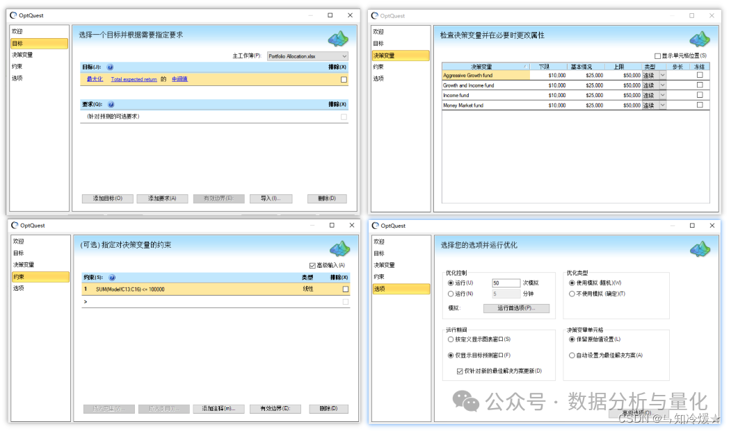Toggle 高级输入(A) checkbox in Constraints window
Viewport: 731px width, 431px height.
312,265
